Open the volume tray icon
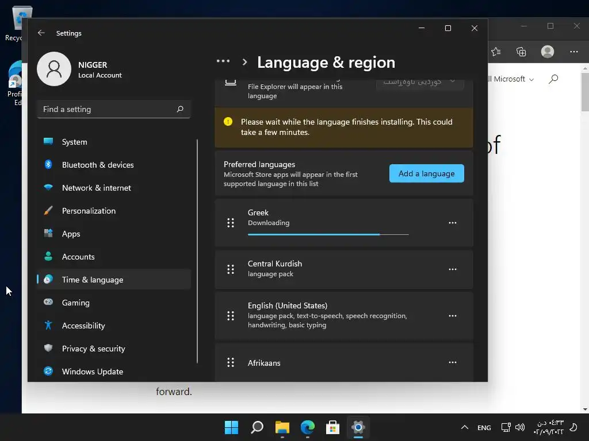Image resolution: width=589 pixels, height=441 pixels. point(520,427)
